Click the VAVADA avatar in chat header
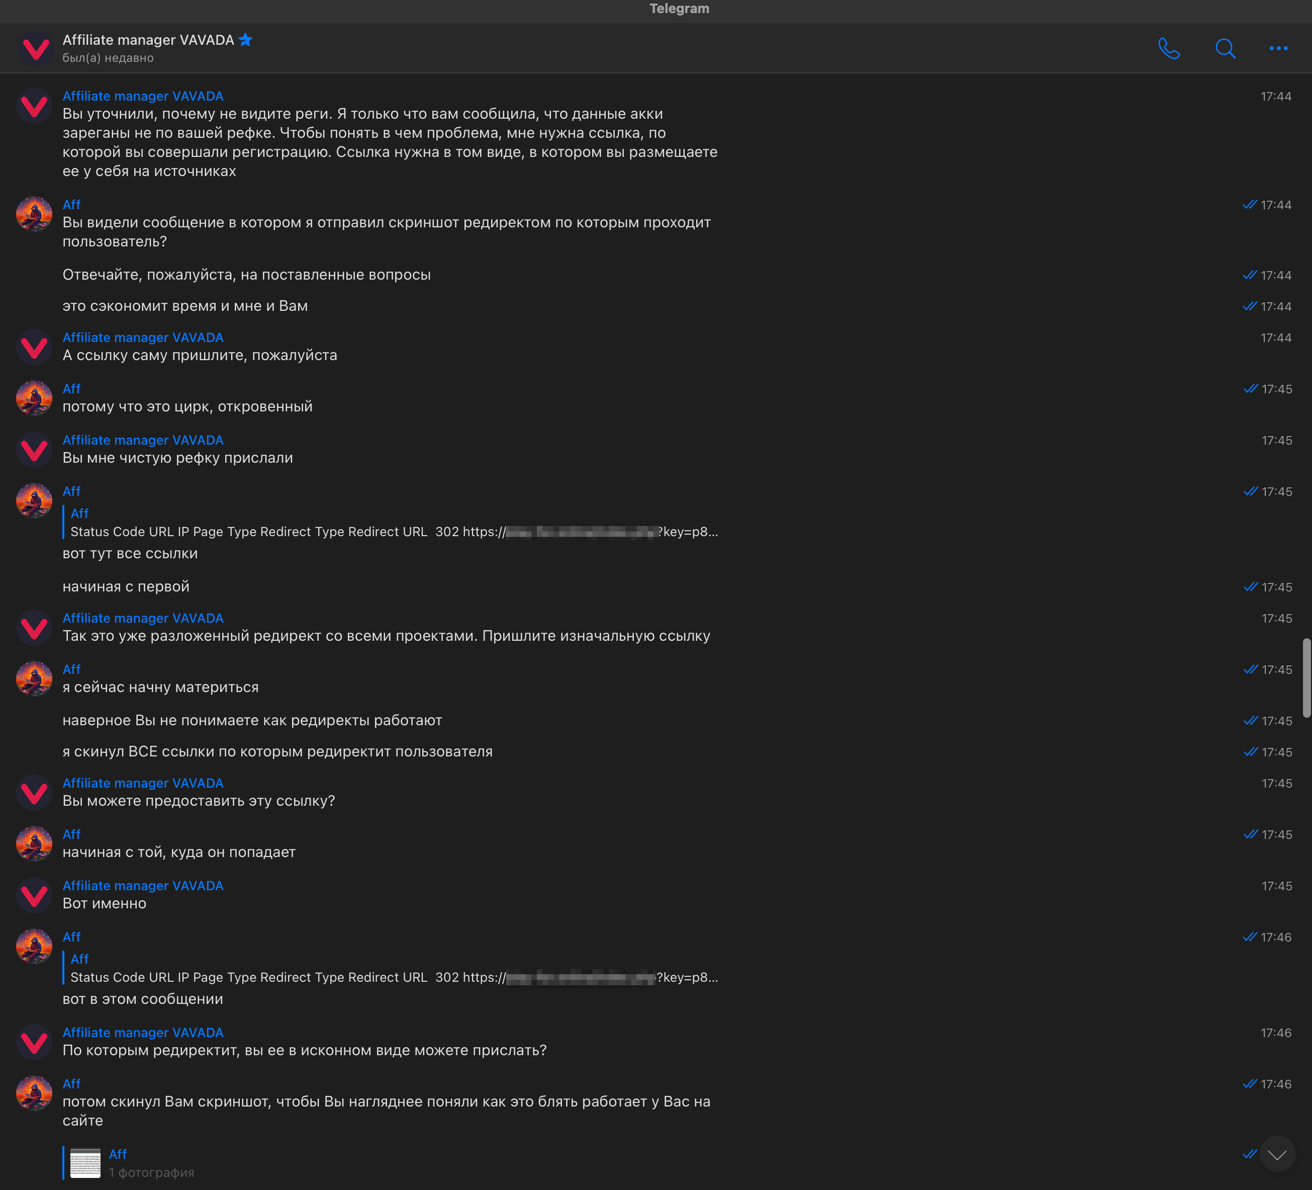 pyautogui.click(x=35, y=48)
